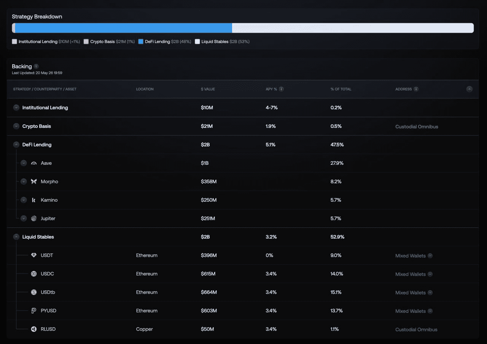
Task: Click the '$615M' USDC value
Action: (208, 274)
